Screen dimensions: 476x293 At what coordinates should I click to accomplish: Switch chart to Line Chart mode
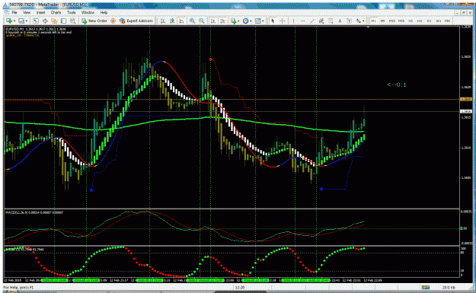tap(181, 21)
